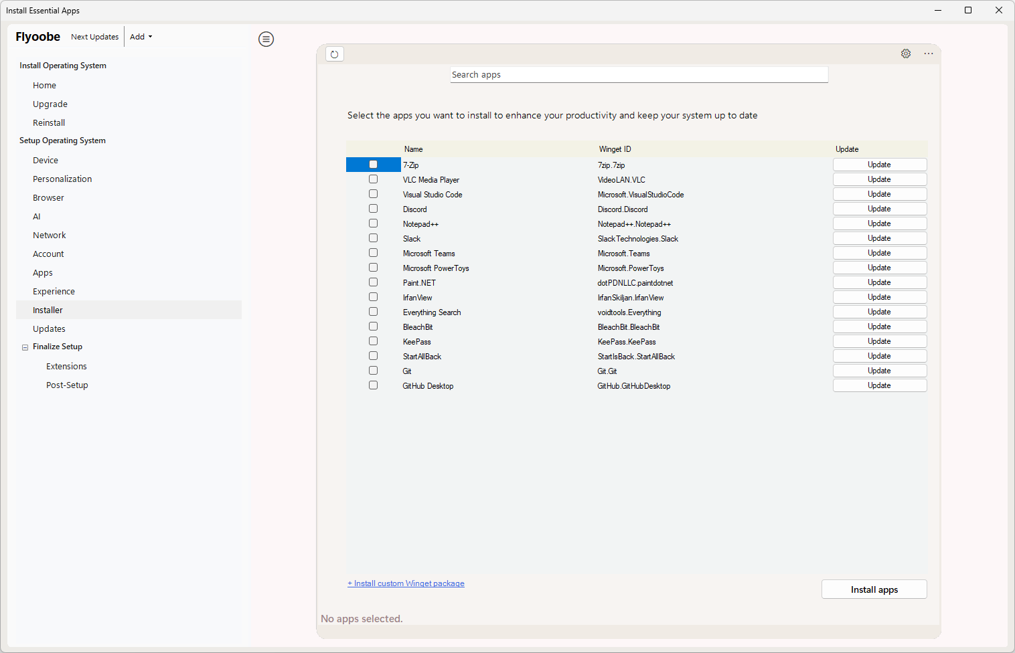Sort by the Winget ID column header
Screen dimensions: 1015x653
coord(615,149)
